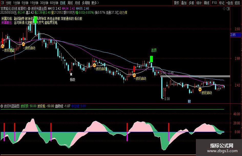Toggle the side panel icon beside the diamond
The height and width of the screenshot is (156, 242).
pyautogui.click(x=228, y=9)
